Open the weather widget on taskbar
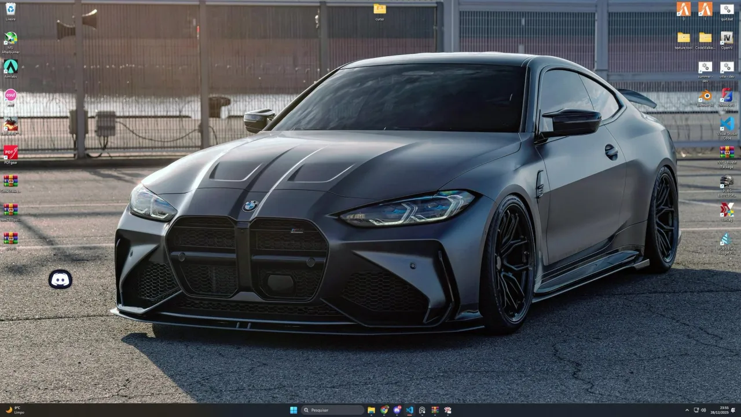The image size is (741, 417). click(15, 410)
